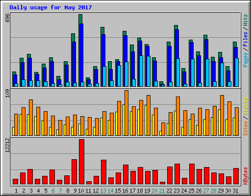The height and width of the screenshot is (196, 251).
Task: Click the green day 14 label
Action: click(110, 191)
